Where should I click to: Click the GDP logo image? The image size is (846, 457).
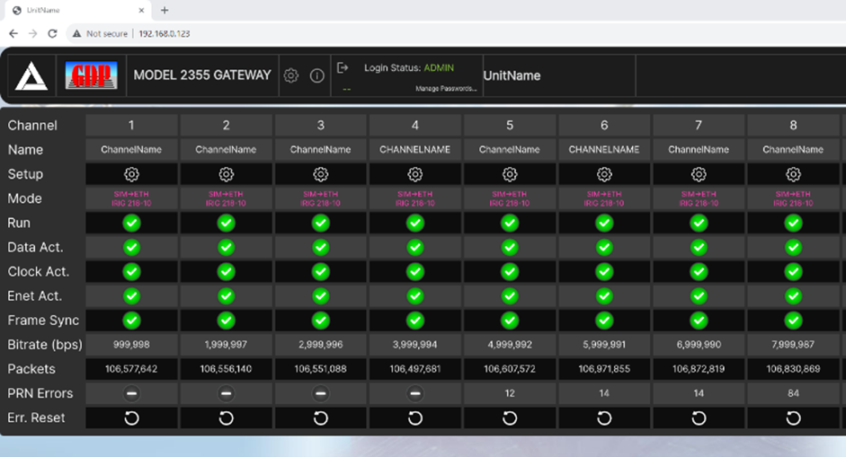click(x=91, y=75)
